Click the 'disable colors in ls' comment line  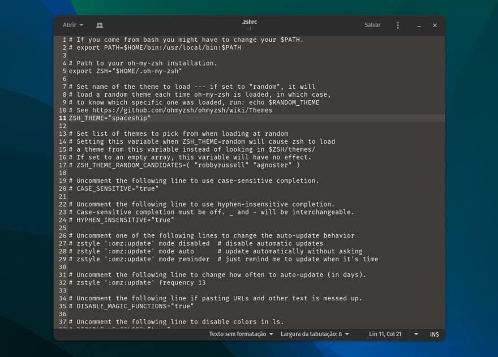(x=176, y=322)
